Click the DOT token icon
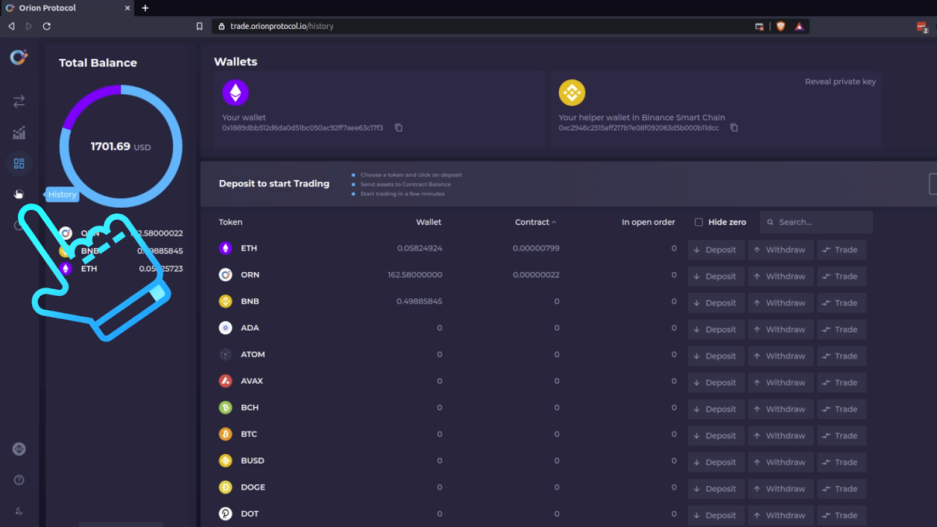 (x=225, y=514)
